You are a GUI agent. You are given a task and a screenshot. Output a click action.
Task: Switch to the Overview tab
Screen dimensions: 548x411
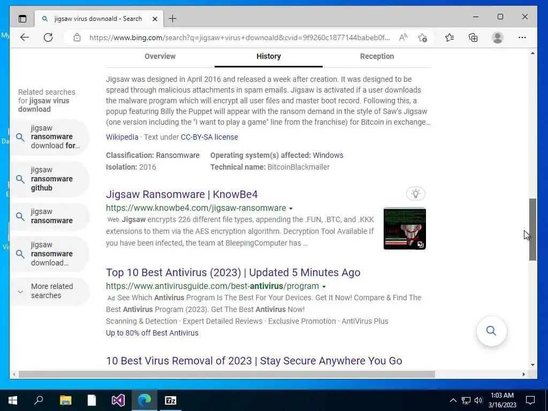[x=160, y=56]
